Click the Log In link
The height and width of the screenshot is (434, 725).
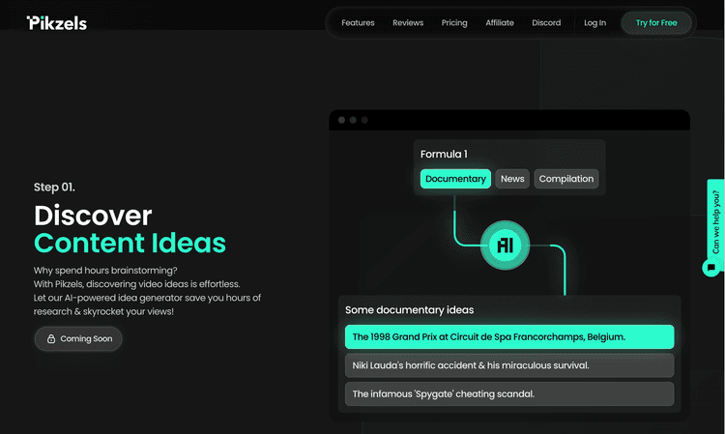[594, 22]
